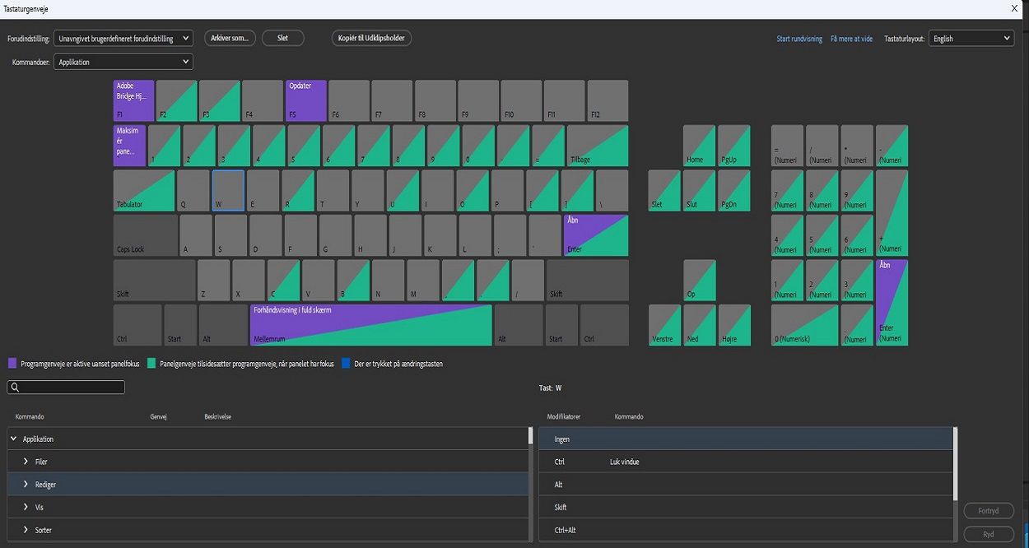Click the Maksimér panel key below F1
Screen dimensions: 1029x548
point(129,146)
